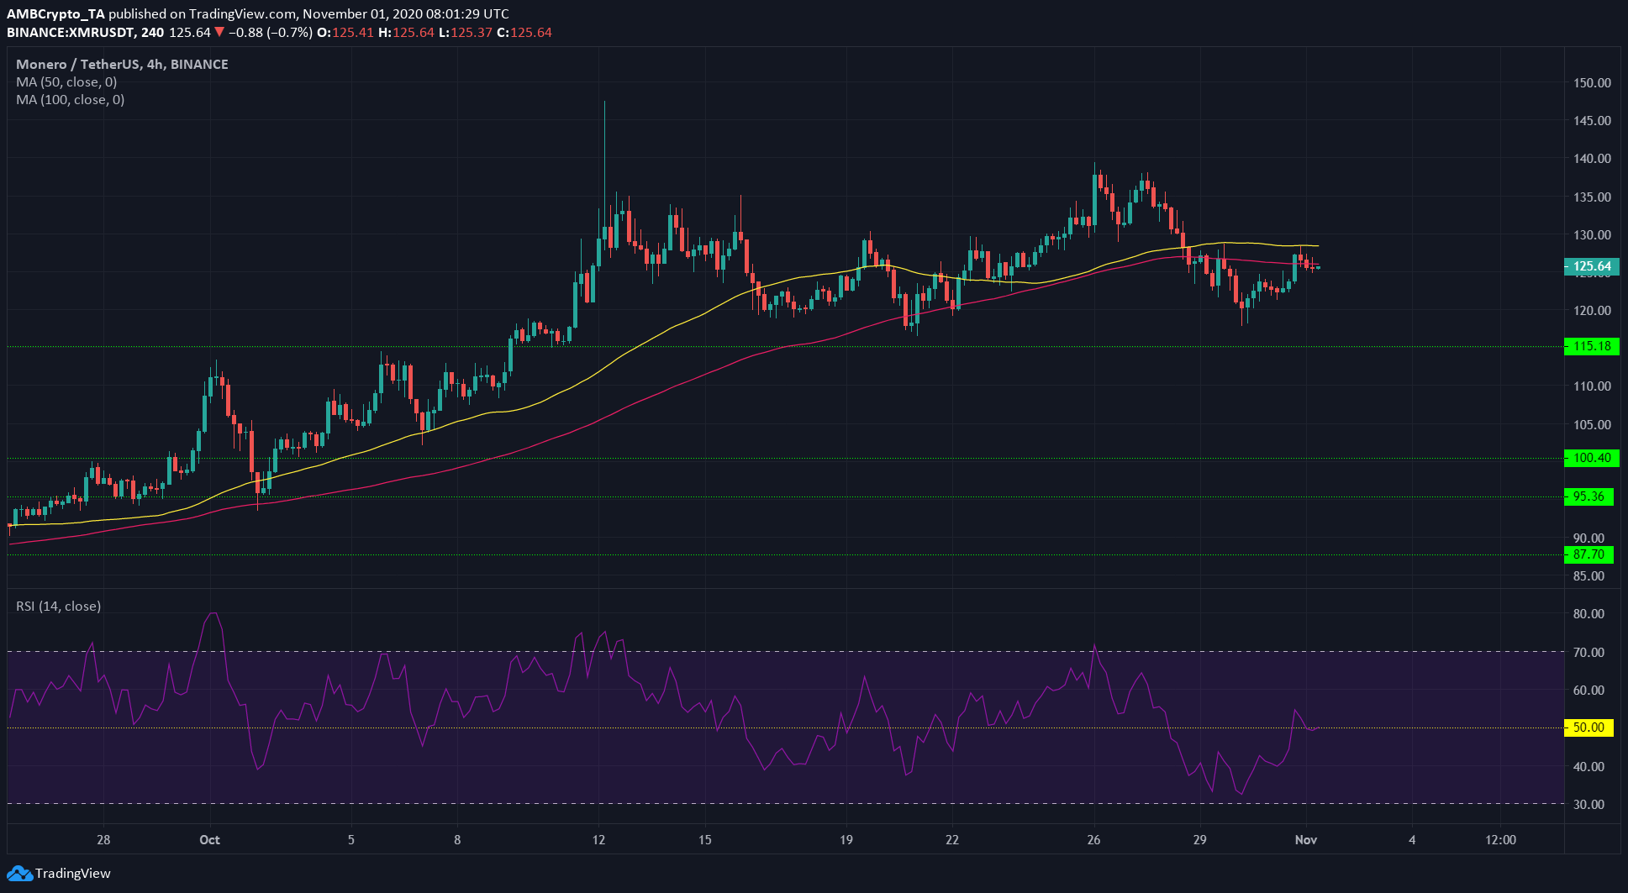Click the 28 date label on time axis
Image resolution: width=1628 pixels, height=893 pixels.
[x=103, y=840]
